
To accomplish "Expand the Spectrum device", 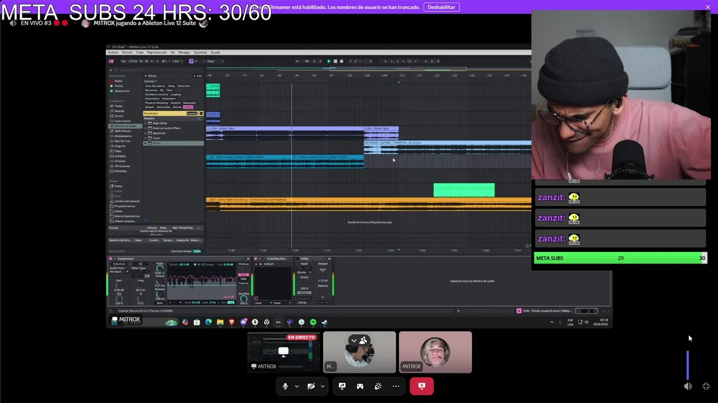I will click(x=145, y=133).
